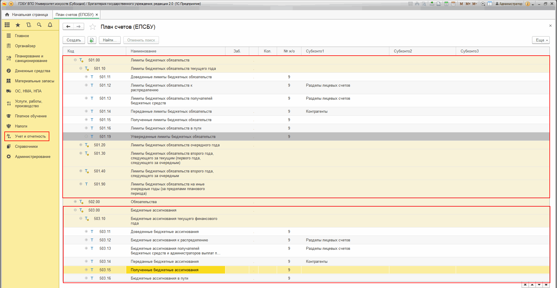
Task: Click the copy-item icon next to Создать
Action: (92, 40)
